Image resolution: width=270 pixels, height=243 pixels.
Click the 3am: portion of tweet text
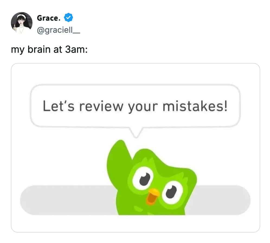[x=76, y=49]
